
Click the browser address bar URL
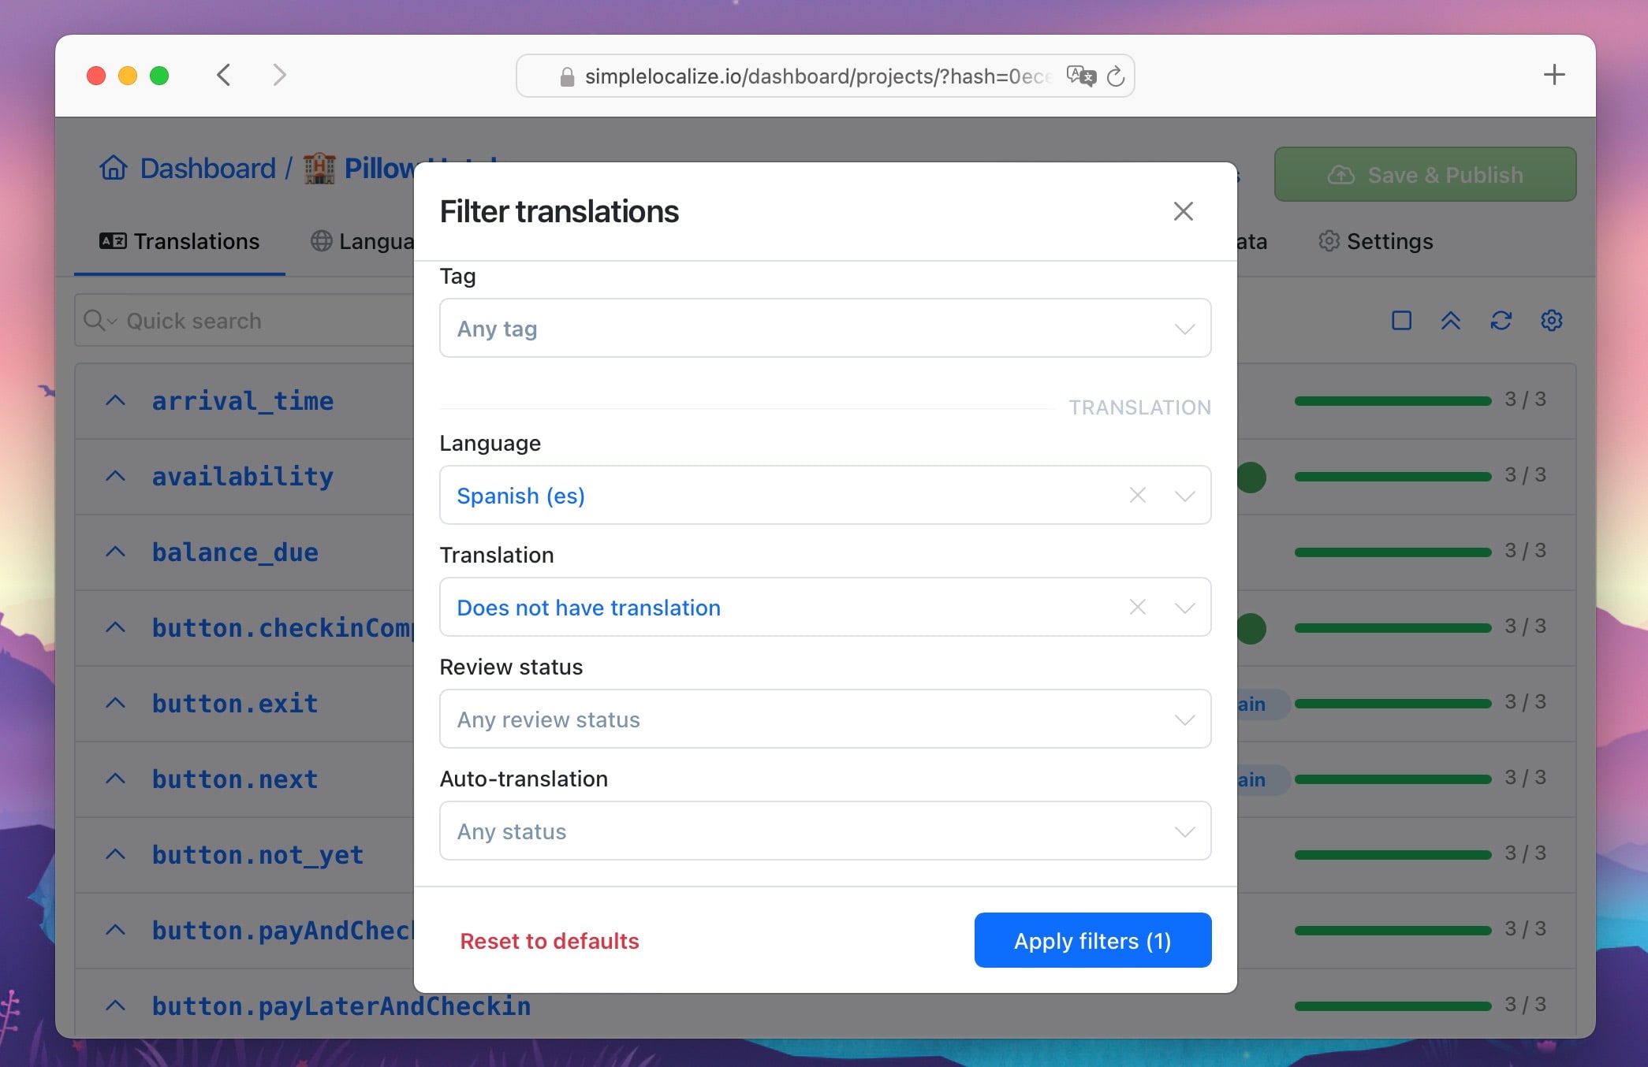pos(818,76)
